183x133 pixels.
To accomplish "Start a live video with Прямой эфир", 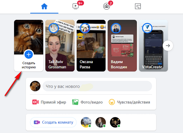I will point(49,102).
